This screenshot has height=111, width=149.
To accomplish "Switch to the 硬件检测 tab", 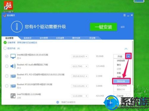I will click(x=76, y=38).
